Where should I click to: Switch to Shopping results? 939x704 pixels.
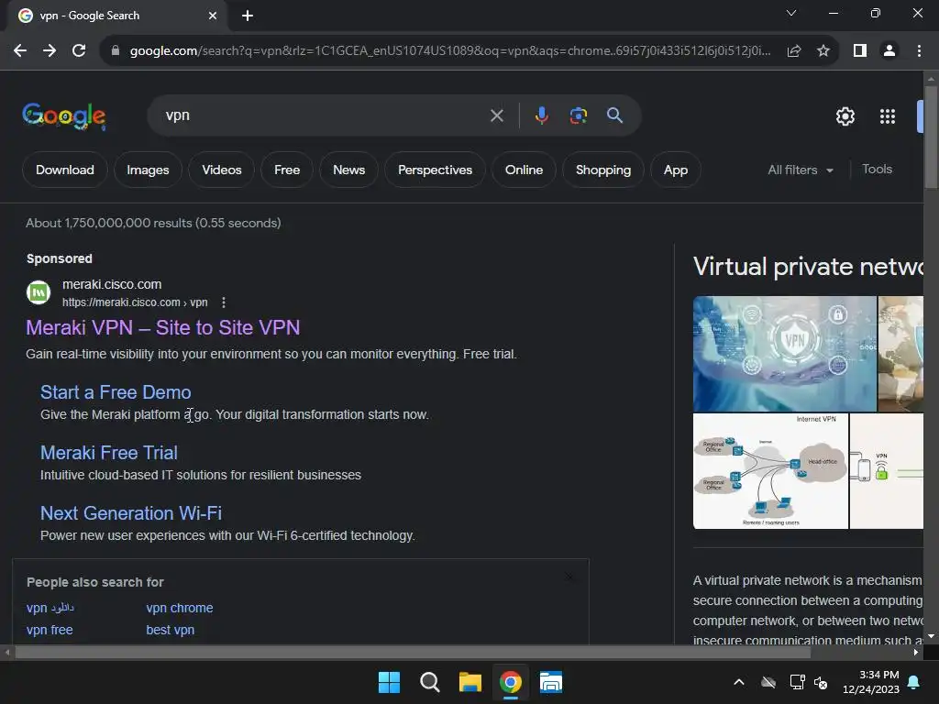pyautogui.click(x=603, y=170)
